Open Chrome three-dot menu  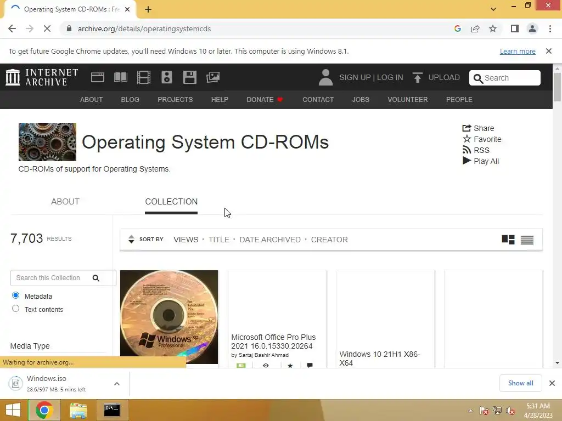tap(550, 29)
